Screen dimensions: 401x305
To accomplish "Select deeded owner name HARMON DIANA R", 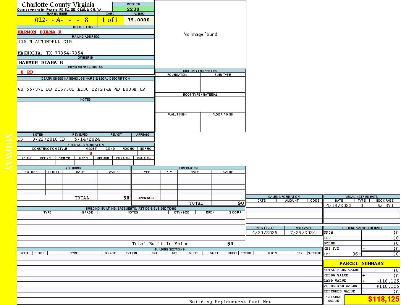I will point(39,32).
